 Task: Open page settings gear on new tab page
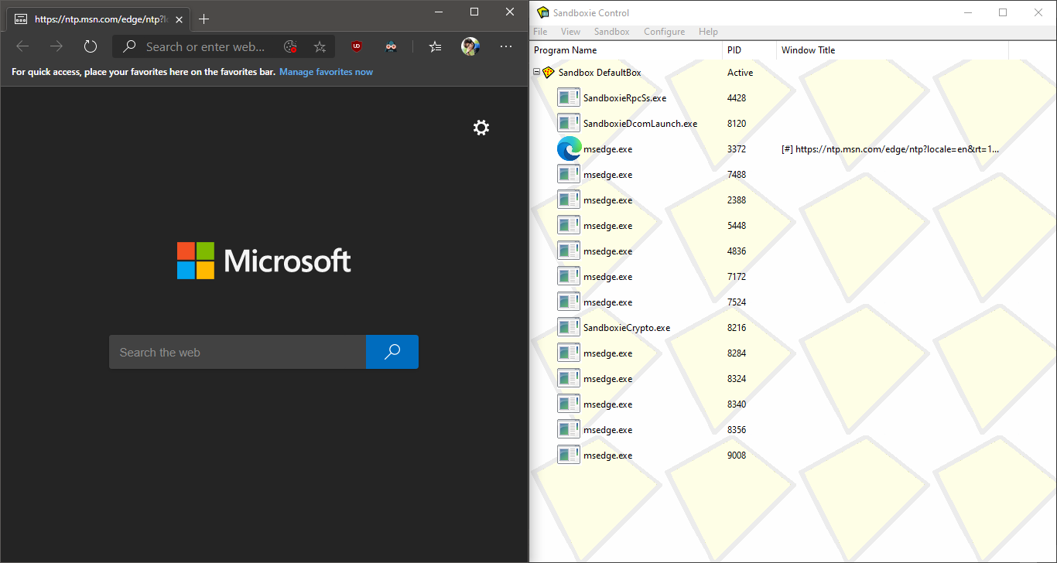point(481,128)
